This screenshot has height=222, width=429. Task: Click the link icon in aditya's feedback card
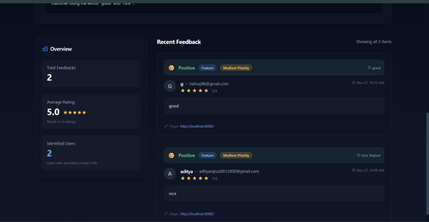[x=166, y=214]
